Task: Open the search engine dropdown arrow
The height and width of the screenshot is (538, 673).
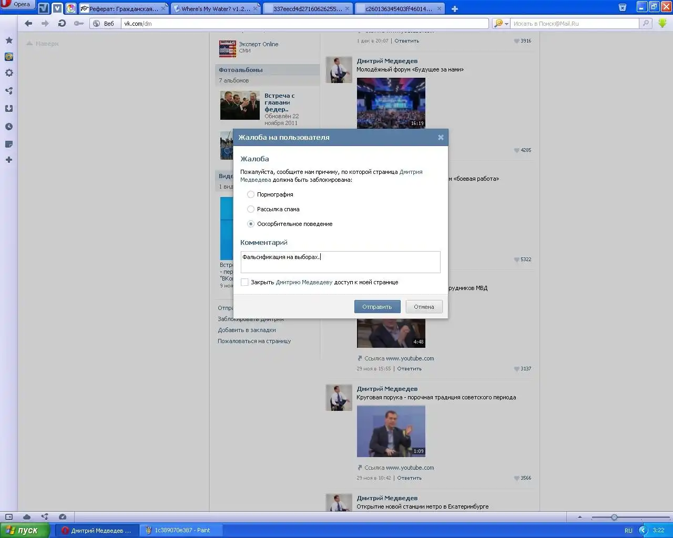Action: pyautogui.click(x=506, y=24)
